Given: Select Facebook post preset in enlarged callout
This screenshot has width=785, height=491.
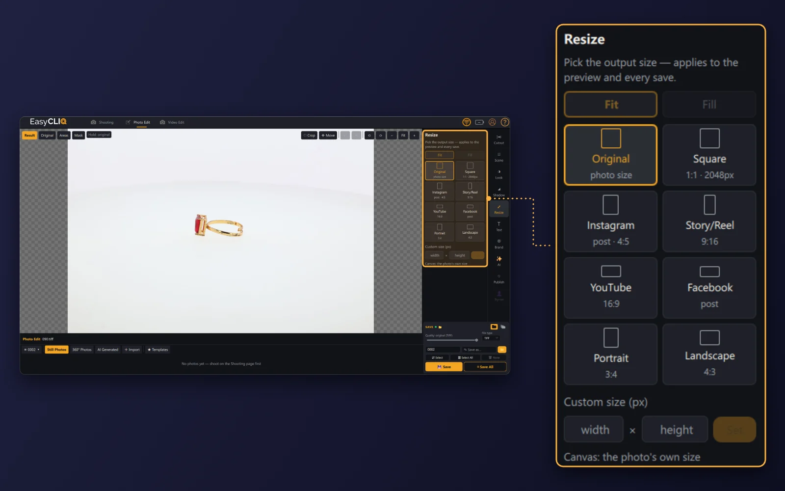Looking at the screenshot, I should (709, 288).
